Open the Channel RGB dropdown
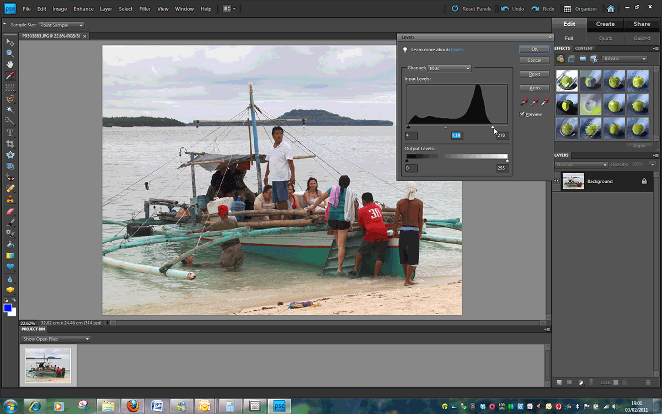The image size is (662, 414). pos(449,68)
